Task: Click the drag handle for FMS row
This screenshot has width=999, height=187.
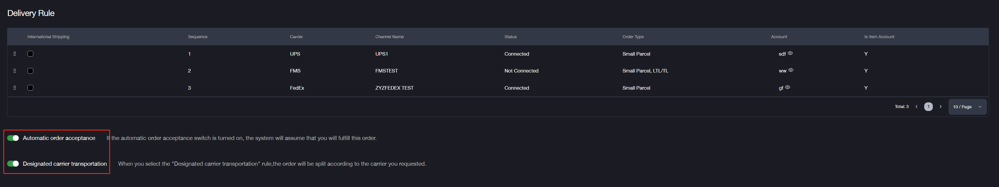Action: [x=15, y=71]
